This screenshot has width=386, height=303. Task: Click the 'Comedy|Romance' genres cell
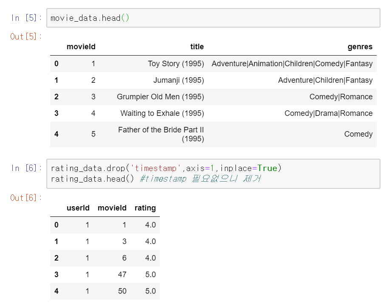click(x=341, y=97)
